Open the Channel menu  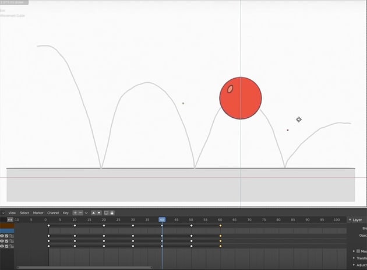pos(53,213)
